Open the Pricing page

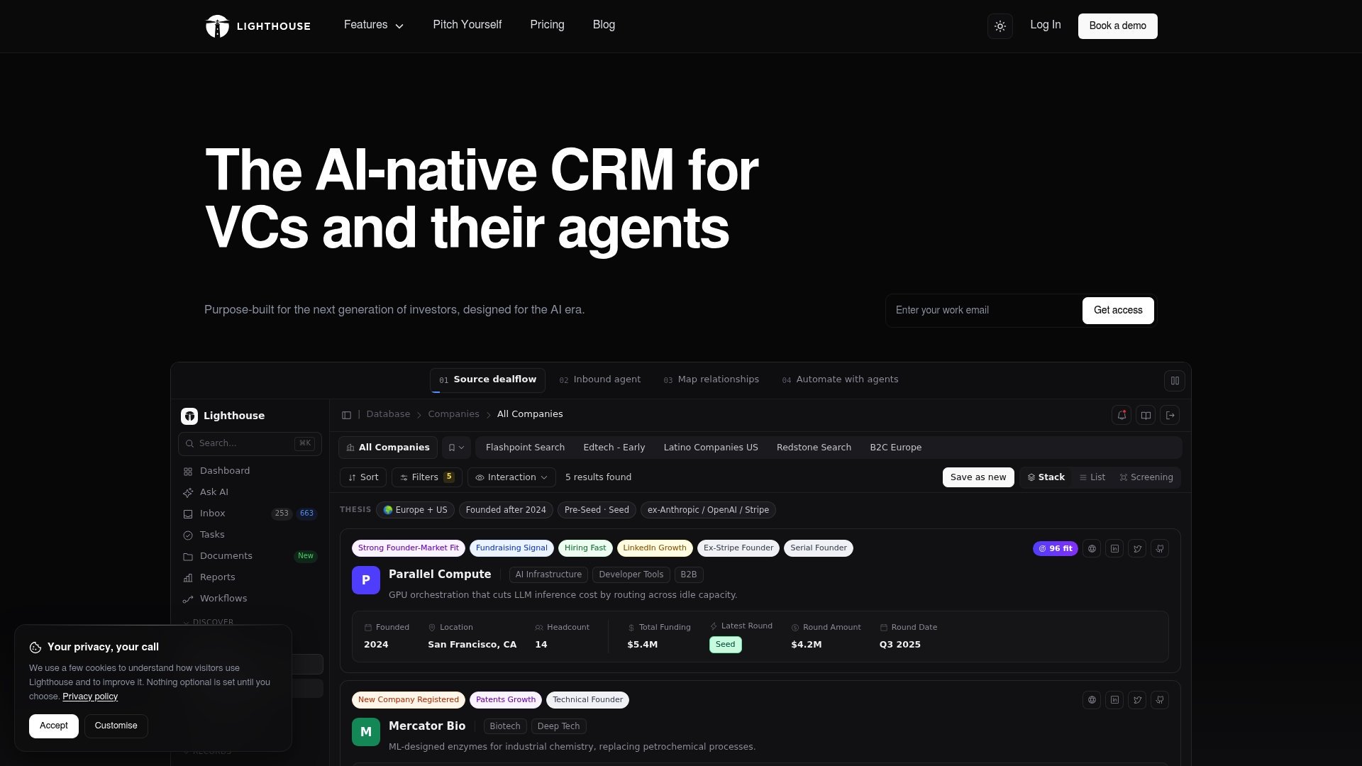tap(547, 25)
